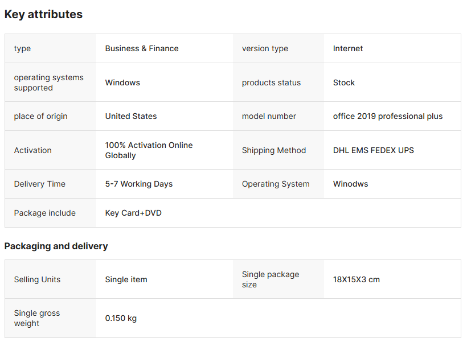The image size is (467, 342).
Task: Click the 0.150 kg weight value
Action: [121, 318]
